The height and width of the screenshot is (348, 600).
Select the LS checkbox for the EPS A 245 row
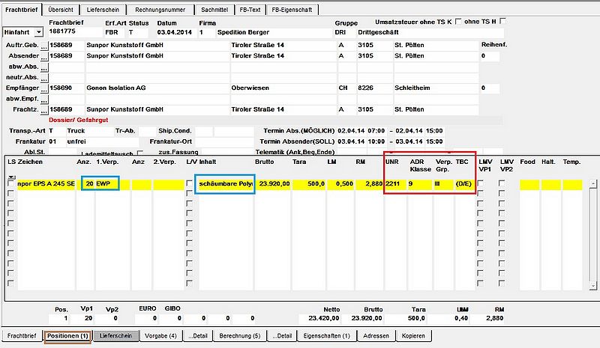click(x=10, y=184)
